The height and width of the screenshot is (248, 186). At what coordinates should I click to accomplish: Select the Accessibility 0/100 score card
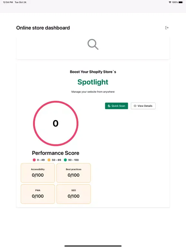tap(38, 173)
